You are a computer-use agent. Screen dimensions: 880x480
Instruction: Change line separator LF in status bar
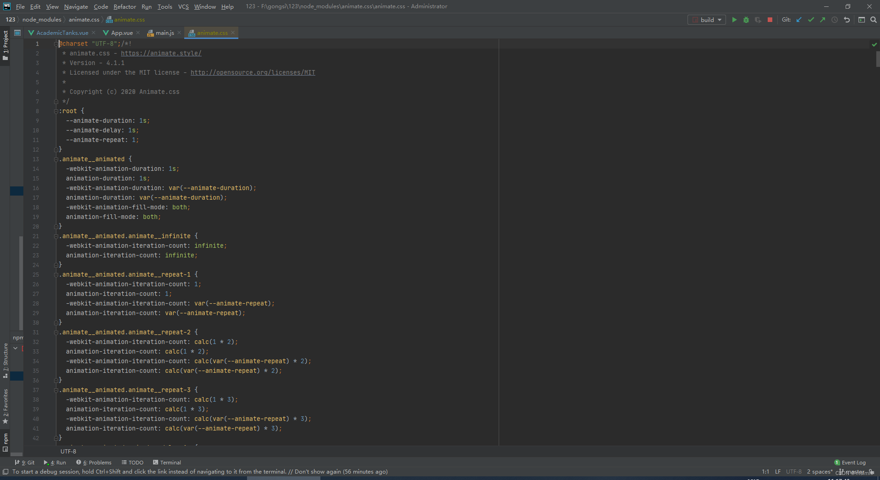click(778, 472)
